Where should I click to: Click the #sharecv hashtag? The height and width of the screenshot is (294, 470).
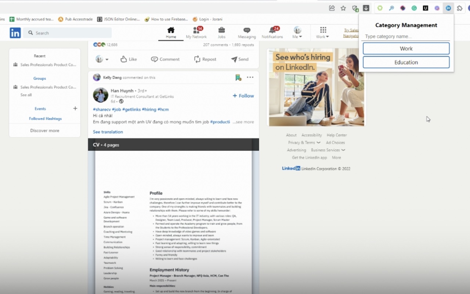pos(102,110)
